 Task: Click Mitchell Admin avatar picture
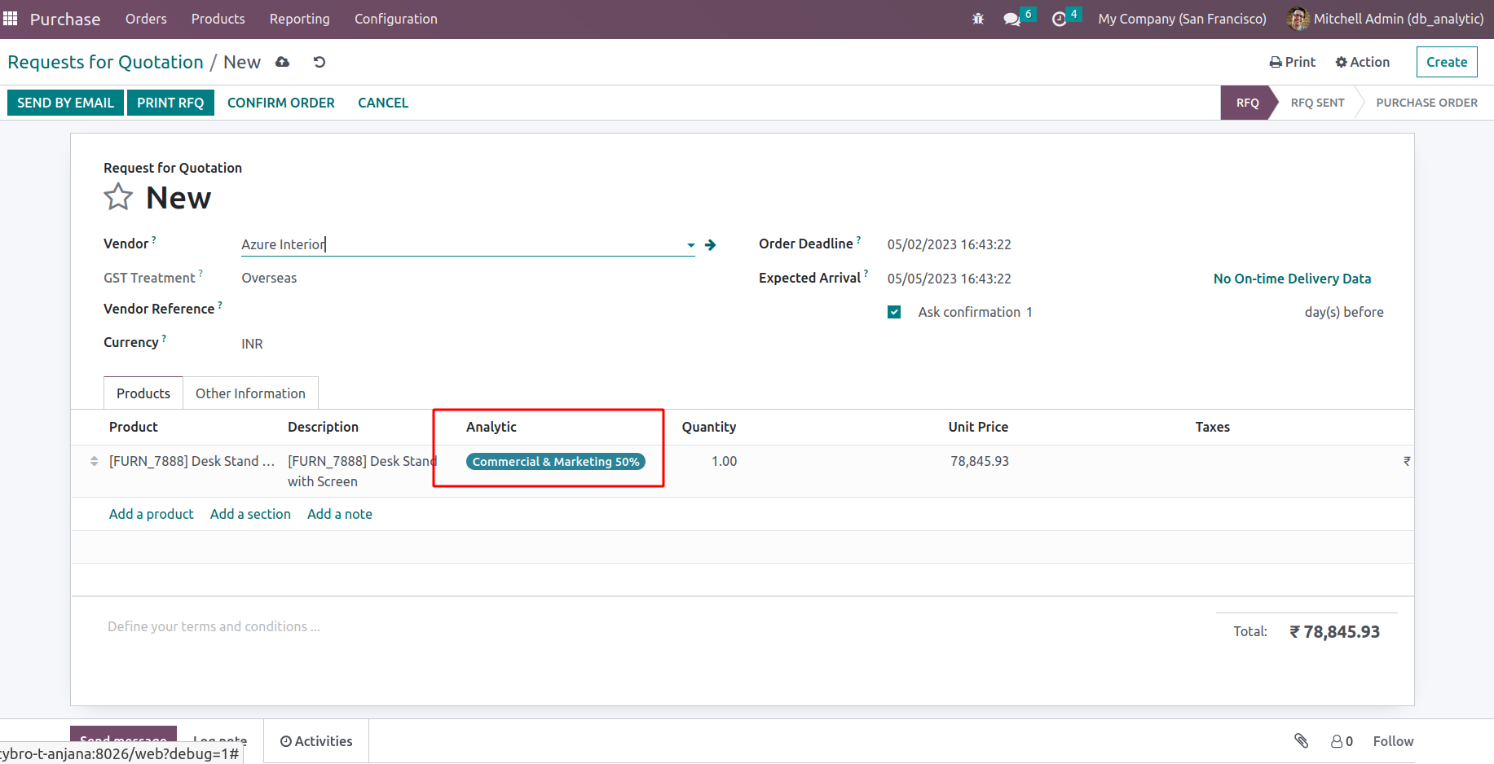(1298, 19)
